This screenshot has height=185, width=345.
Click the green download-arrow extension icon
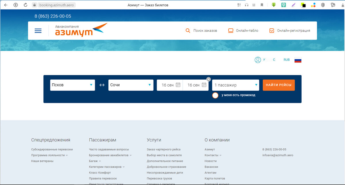274,5
